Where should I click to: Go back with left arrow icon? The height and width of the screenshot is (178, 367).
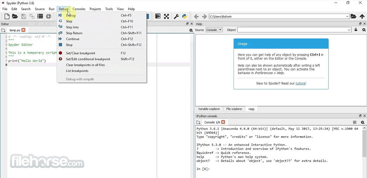coord(197,16)
